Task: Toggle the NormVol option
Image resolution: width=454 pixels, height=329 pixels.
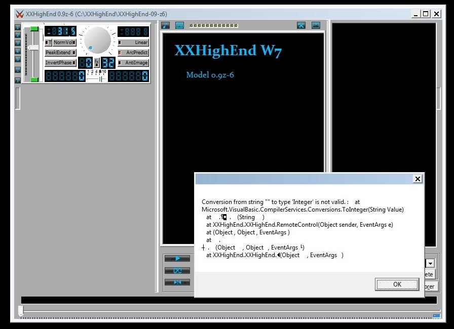Action: pyautogui.click(x=64, y=43)
